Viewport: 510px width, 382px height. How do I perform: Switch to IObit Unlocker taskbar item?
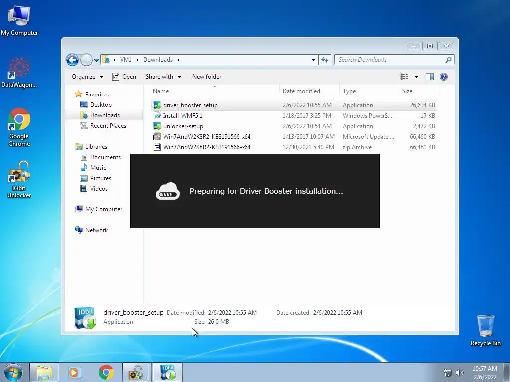click(x=135, y=372)
